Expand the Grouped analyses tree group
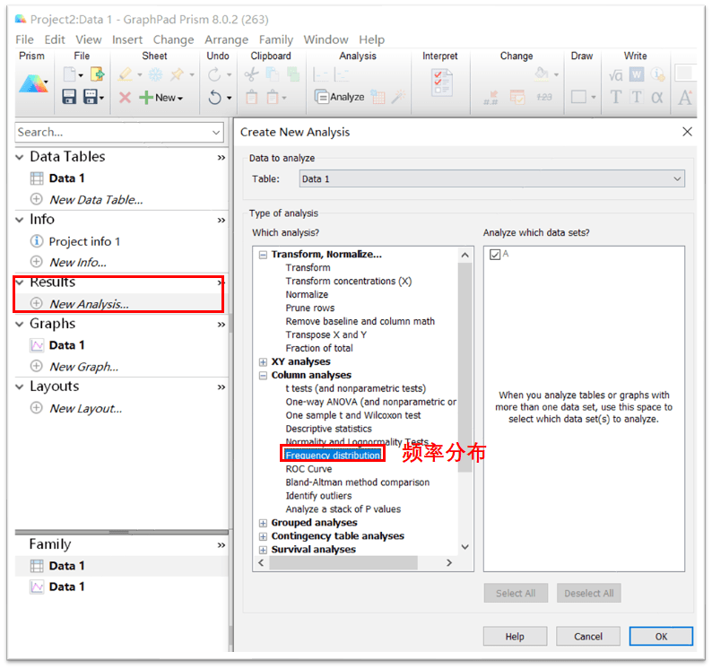712x669 pixels. point(264,523)
